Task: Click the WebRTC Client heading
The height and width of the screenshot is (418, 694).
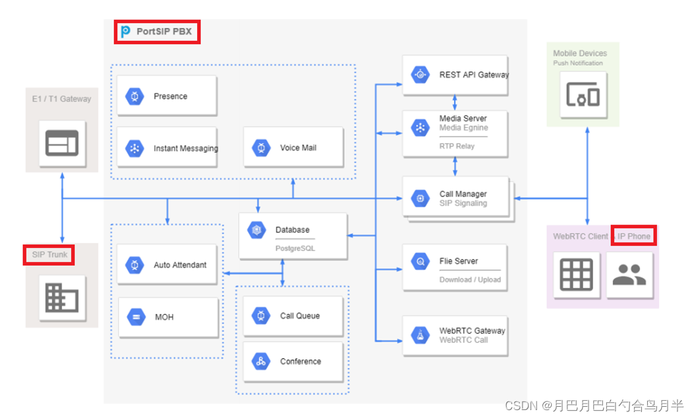Action: (x=580, y=236)
